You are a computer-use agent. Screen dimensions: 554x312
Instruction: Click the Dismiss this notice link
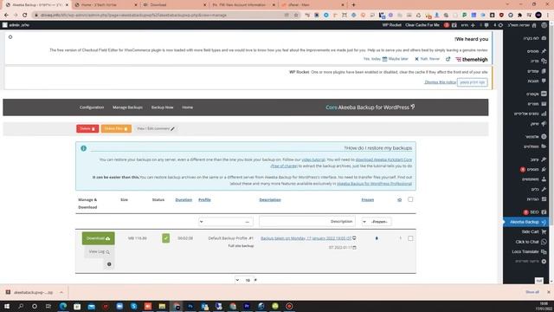pyautogui.click(x=440, y=82)
